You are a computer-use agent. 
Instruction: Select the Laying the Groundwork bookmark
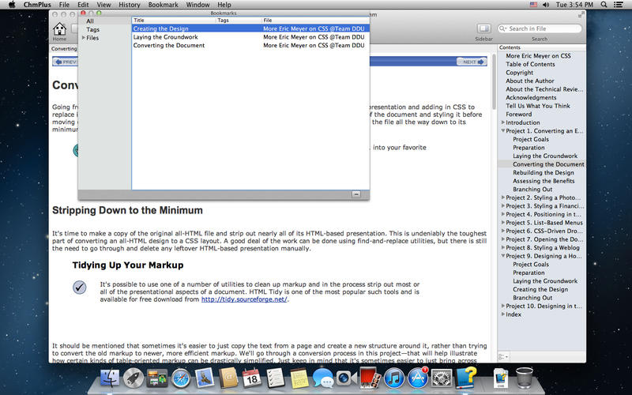(165, 37)
